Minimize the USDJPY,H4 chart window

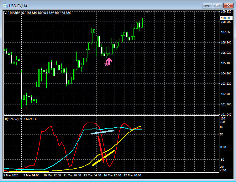coord(207,6)
